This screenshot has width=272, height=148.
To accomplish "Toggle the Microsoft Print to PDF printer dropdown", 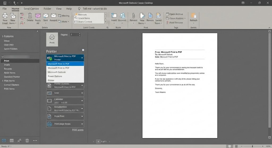I will point(65,58).
